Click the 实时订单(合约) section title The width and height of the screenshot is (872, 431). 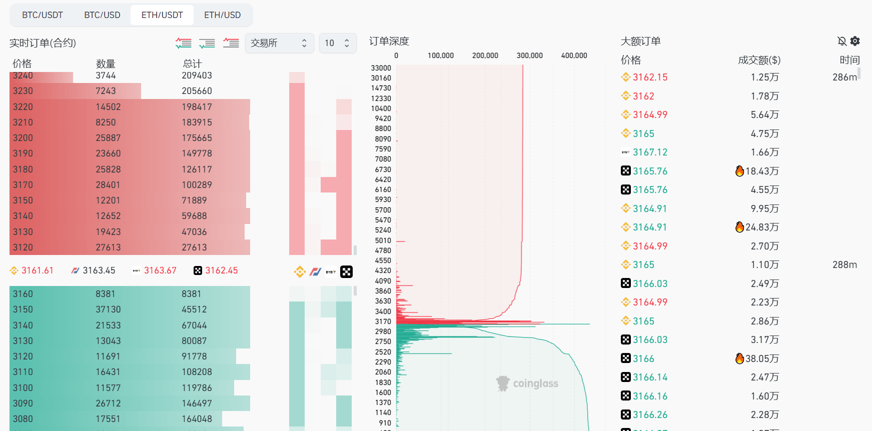pyautogui.click(x=43, y=43)
